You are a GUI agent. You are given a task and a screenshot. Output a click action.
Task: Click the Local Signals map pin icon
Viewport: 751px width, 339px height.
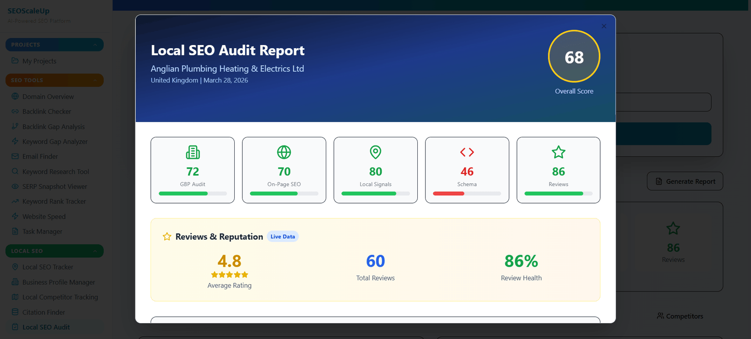[375, 152]
